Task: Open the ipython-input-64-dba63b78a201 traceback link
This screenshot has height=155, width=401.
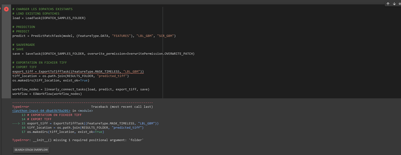Action: (41, 111)
